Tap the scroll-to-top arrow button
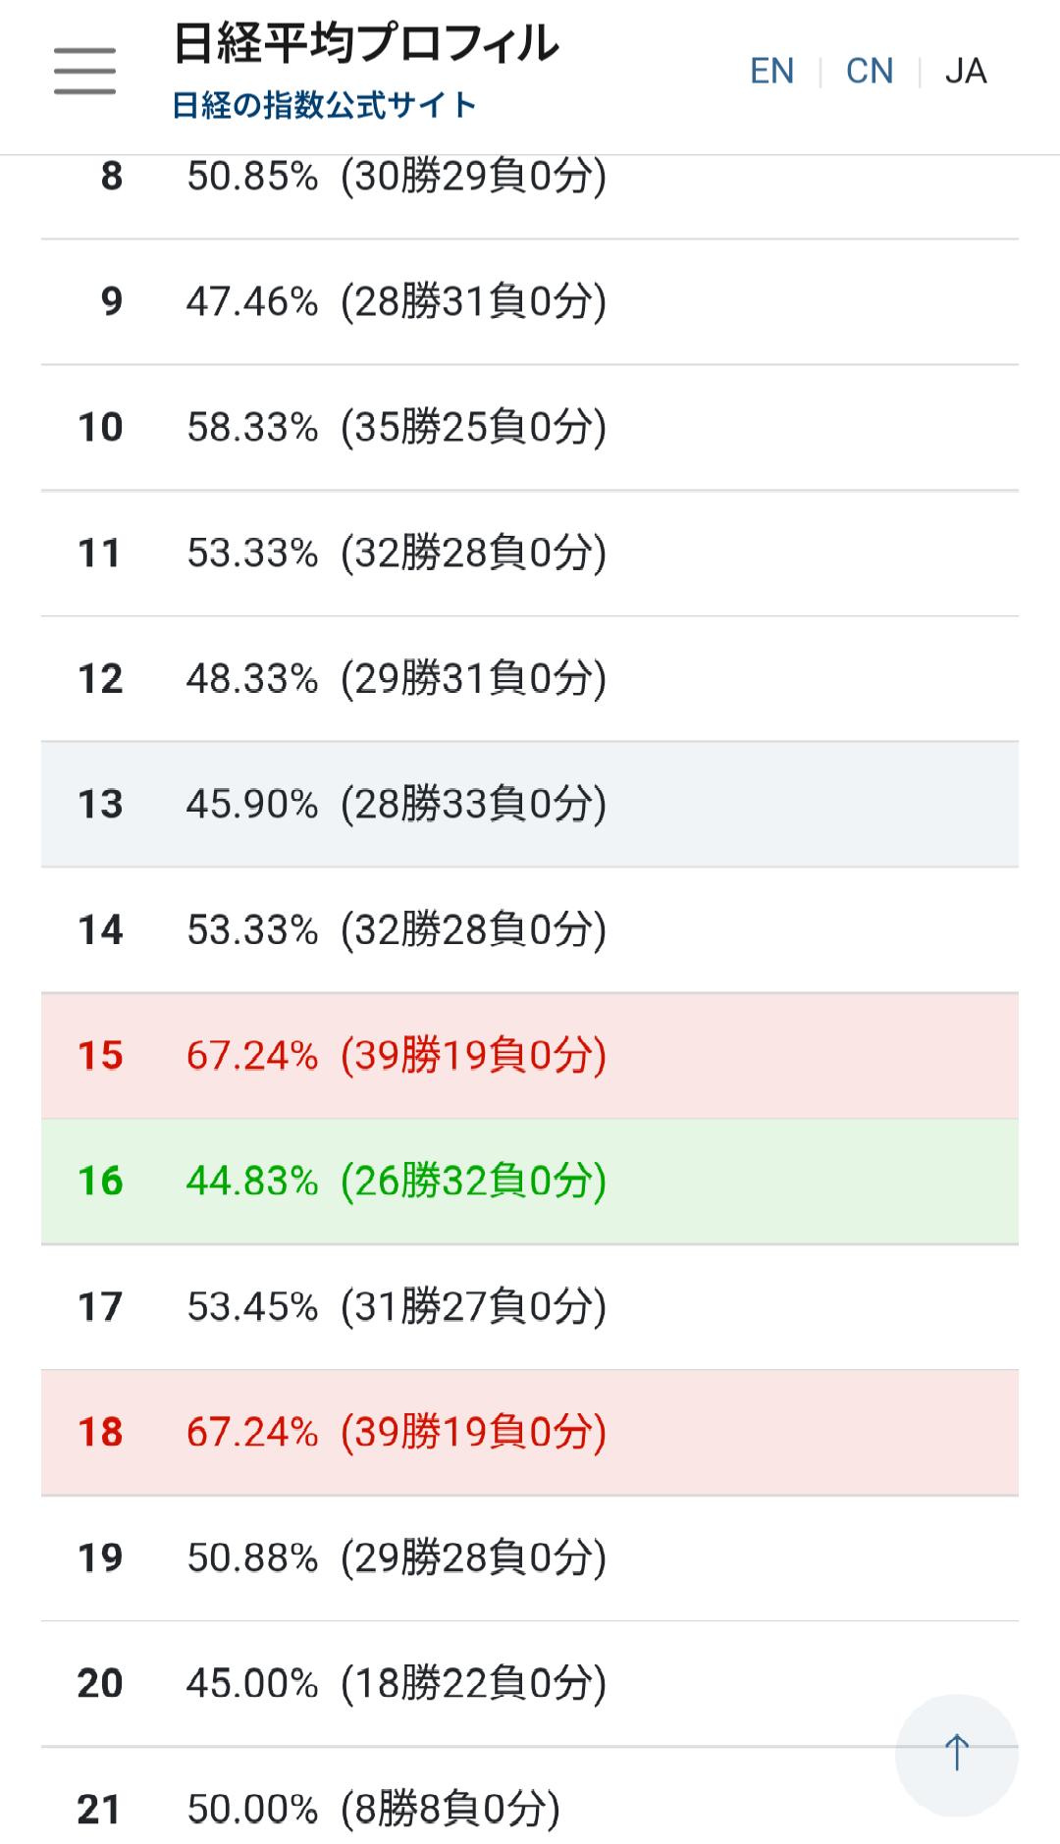Image resolution: width=1060 pixels, height=1844 pixels. [956, 1753]
